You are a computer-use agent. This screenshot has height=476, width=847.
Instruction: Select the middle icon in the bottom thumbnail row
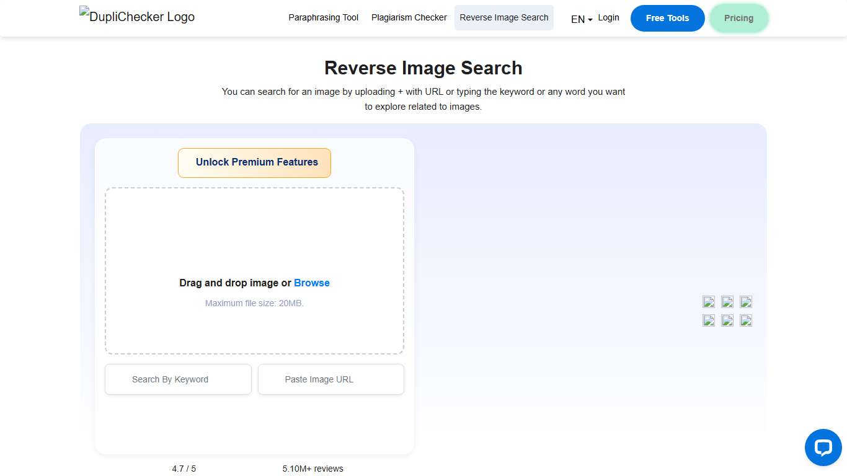click(727, 320)
